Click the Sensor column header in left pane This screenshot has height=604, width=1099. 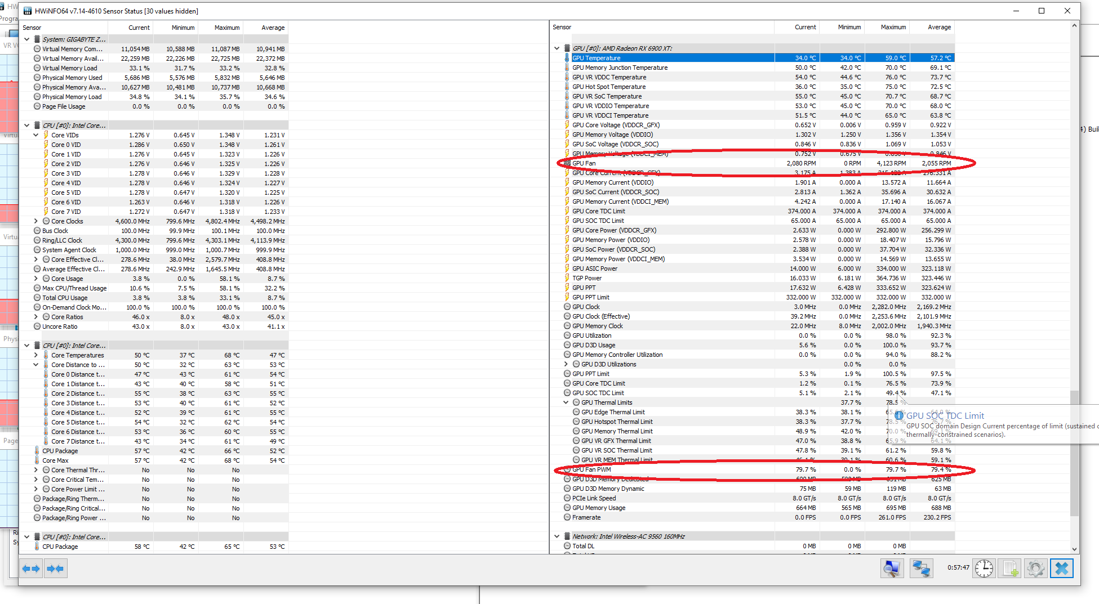tap(64, 28)
